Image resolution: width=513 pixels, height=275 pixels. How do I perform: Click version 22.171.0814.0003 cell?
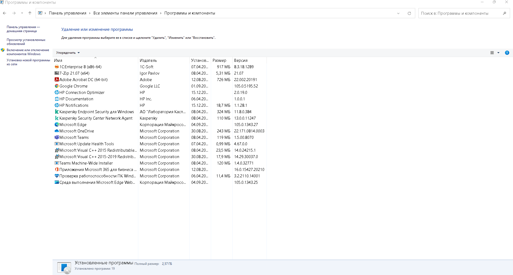point(249,131)
